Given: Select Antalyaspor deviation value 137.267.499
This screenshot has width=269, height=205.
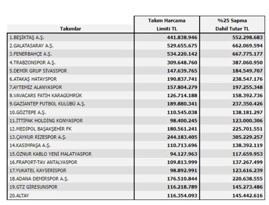Looking at the screenshot, I should (248, 162).
